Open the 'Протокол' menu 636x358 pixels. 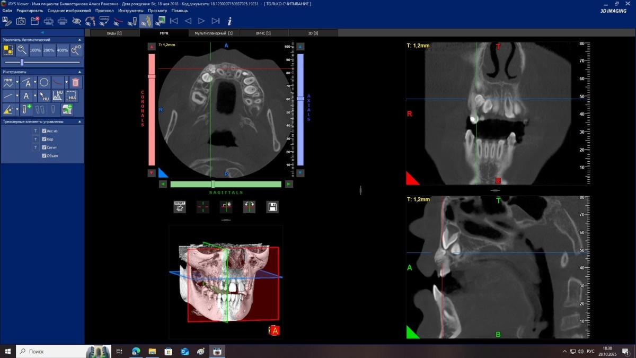point(104,11)
